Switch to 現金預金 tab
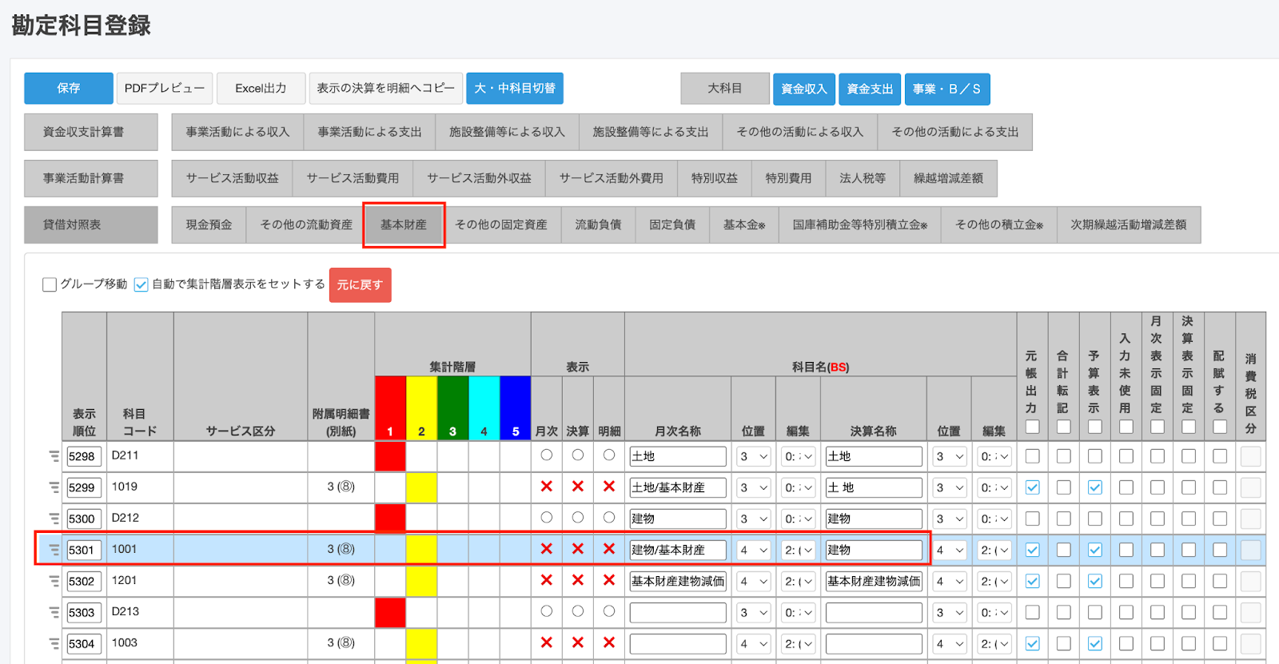Screen dimensions: 1279x664 209,225
